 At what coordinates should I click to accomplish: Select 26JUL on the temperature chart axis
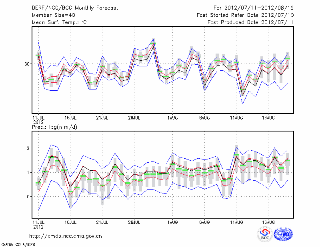tap(134, 118)
